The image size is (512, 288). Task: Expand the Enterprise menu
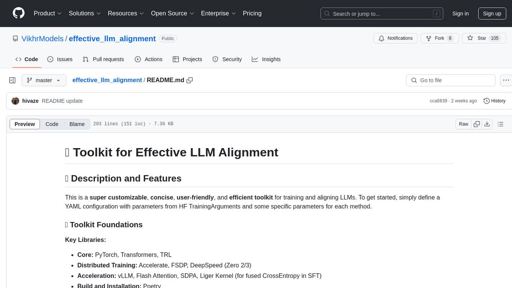(218, 13)
